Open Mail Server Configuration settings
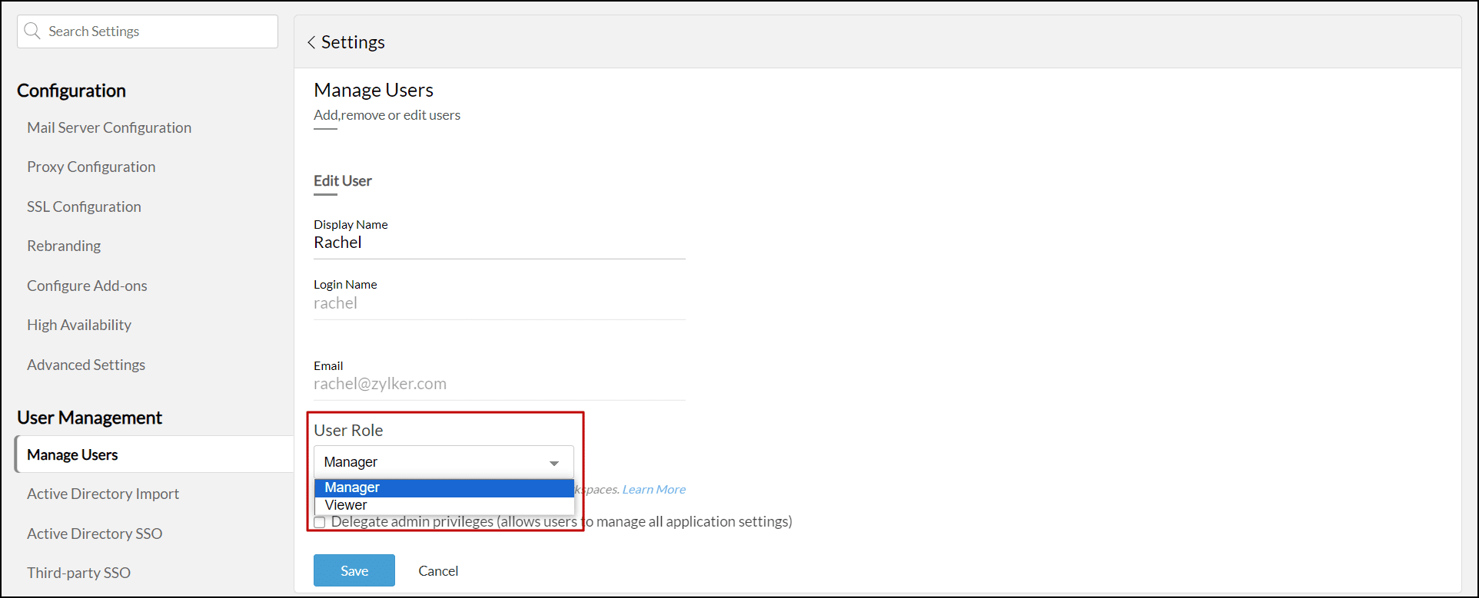 [109, 127]
